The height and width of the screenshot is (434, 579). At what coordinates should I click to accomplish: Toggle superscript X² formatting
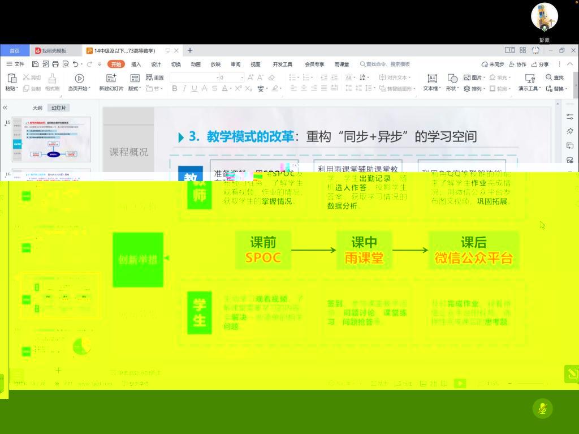(x=238, y=88)
